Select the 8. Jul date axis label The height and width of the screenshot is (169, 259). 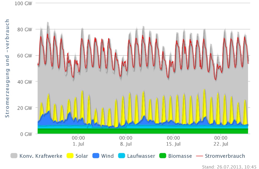coord(126,144)
